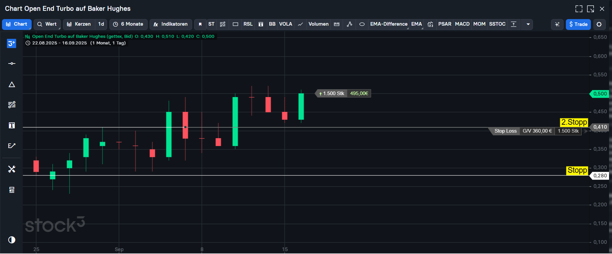The height and width of the screenshot is (254, 612).
Task: Select the ellipse drawing icon in toolbar
Action: (x=362, y=24)
